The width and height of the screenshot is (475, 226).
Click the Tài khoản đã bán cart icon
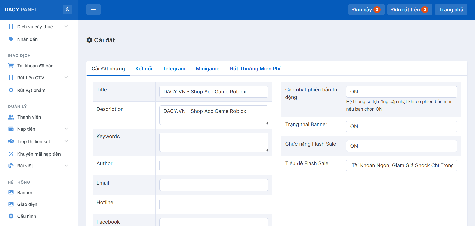pyautogui.click(x=11, y=66)
